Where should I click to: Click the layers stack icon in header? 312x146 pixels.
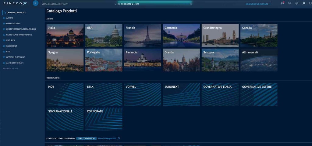(x=290, y=3)
